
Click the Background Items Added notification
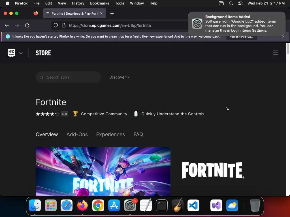click(x=236, y=24)
